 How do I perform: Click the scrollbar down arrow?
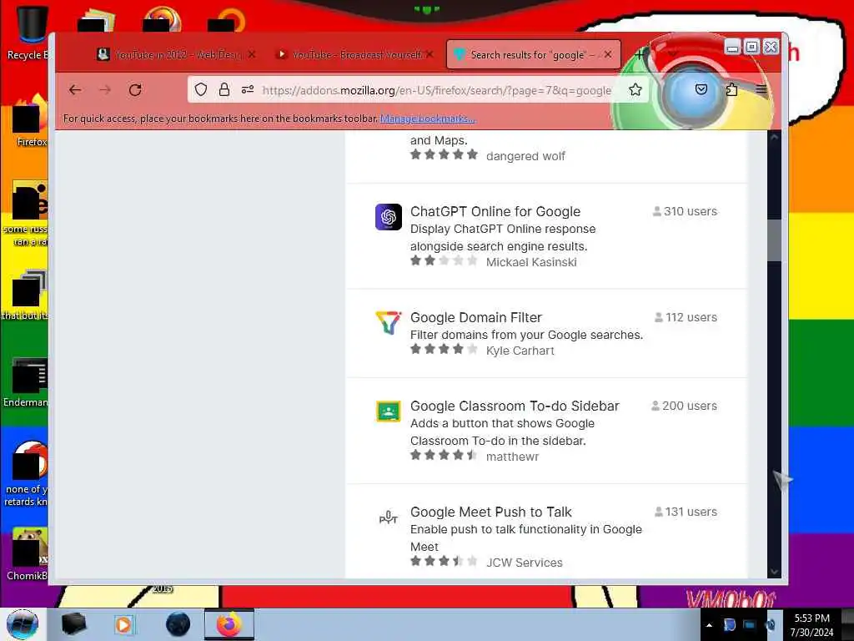774,571
